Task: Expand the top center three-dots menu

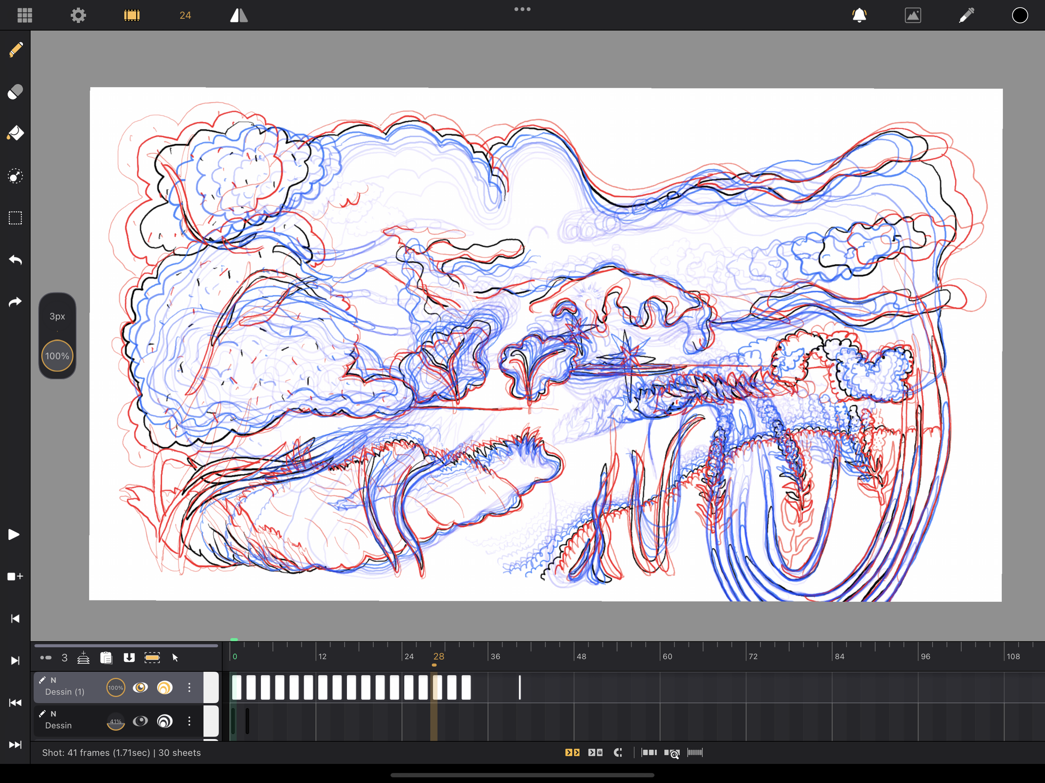Action: [522, 9]
